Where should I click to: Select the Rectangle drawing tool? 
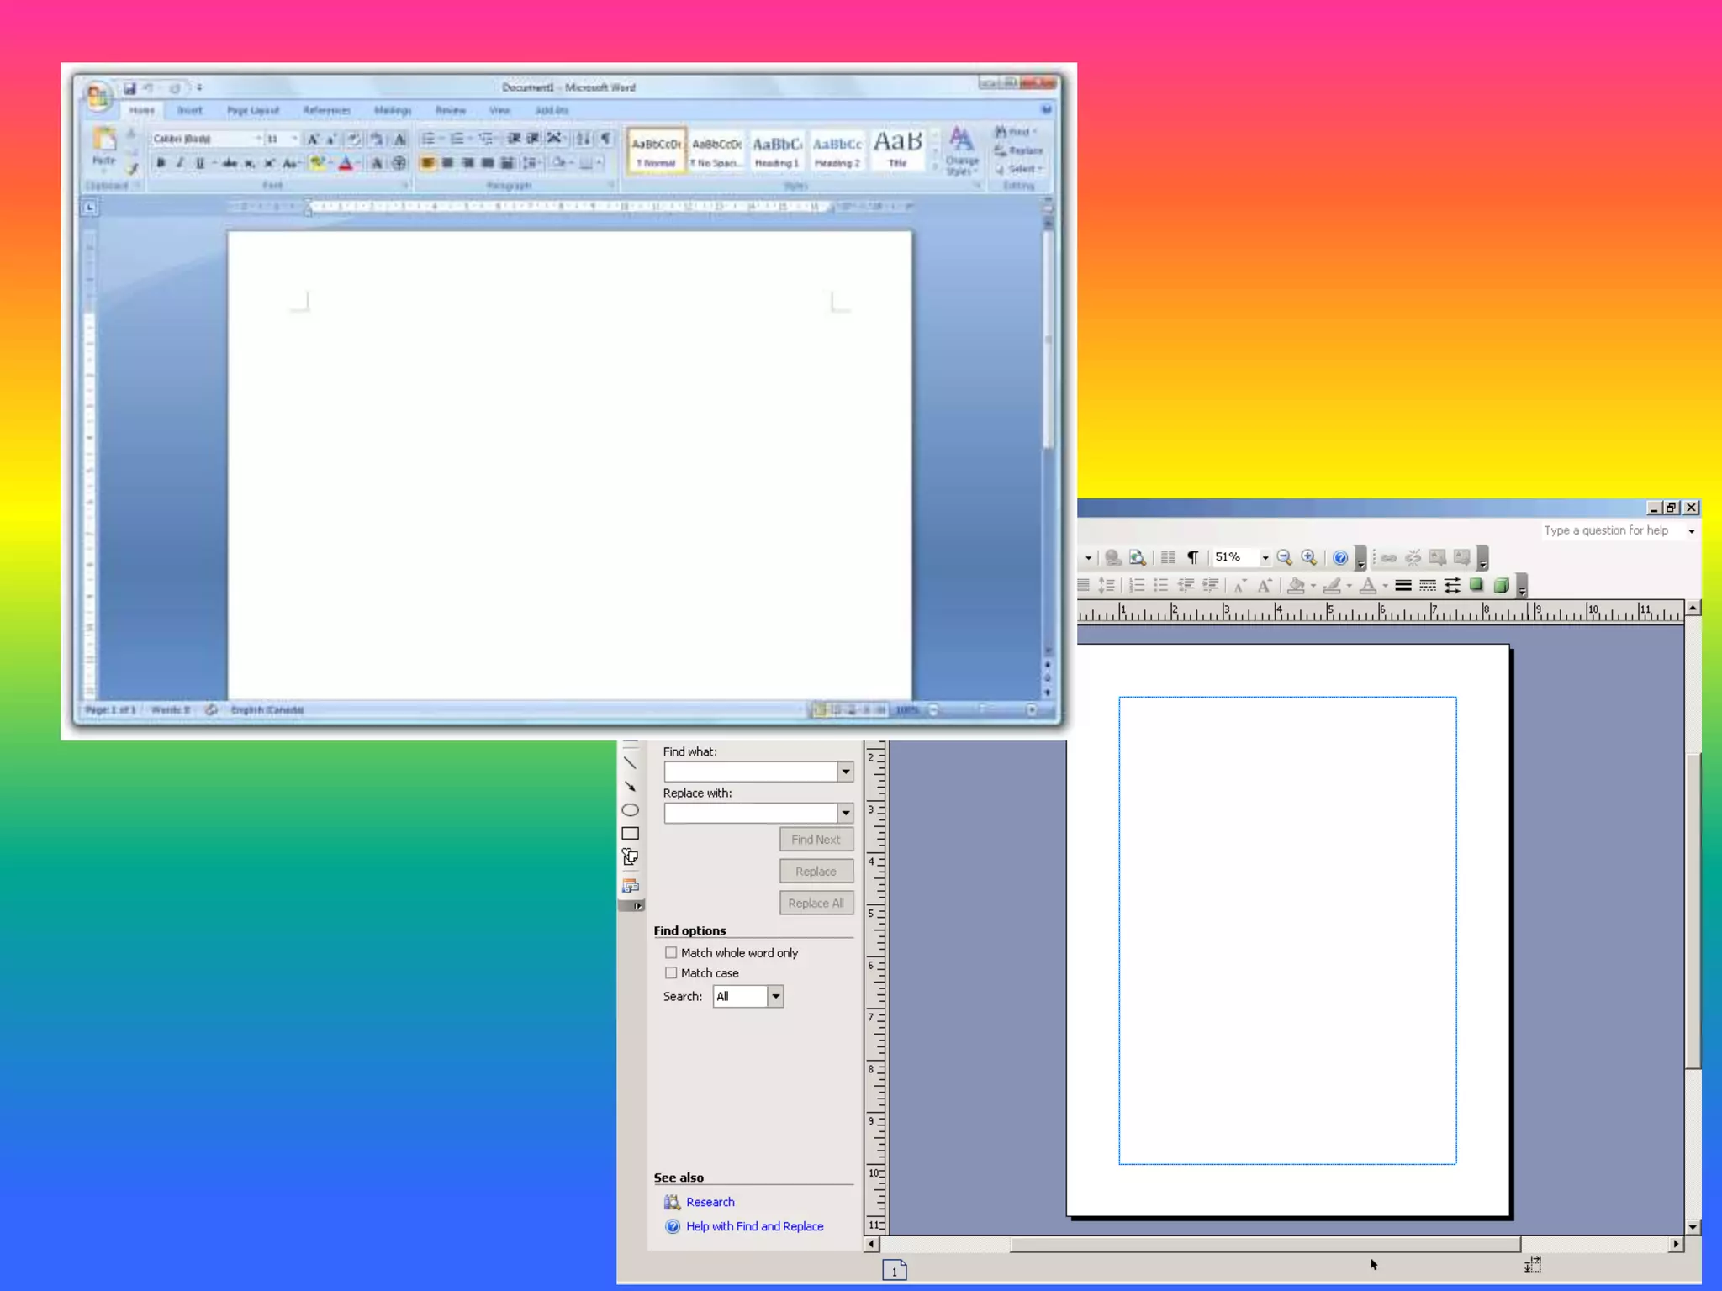click(630, 834)
